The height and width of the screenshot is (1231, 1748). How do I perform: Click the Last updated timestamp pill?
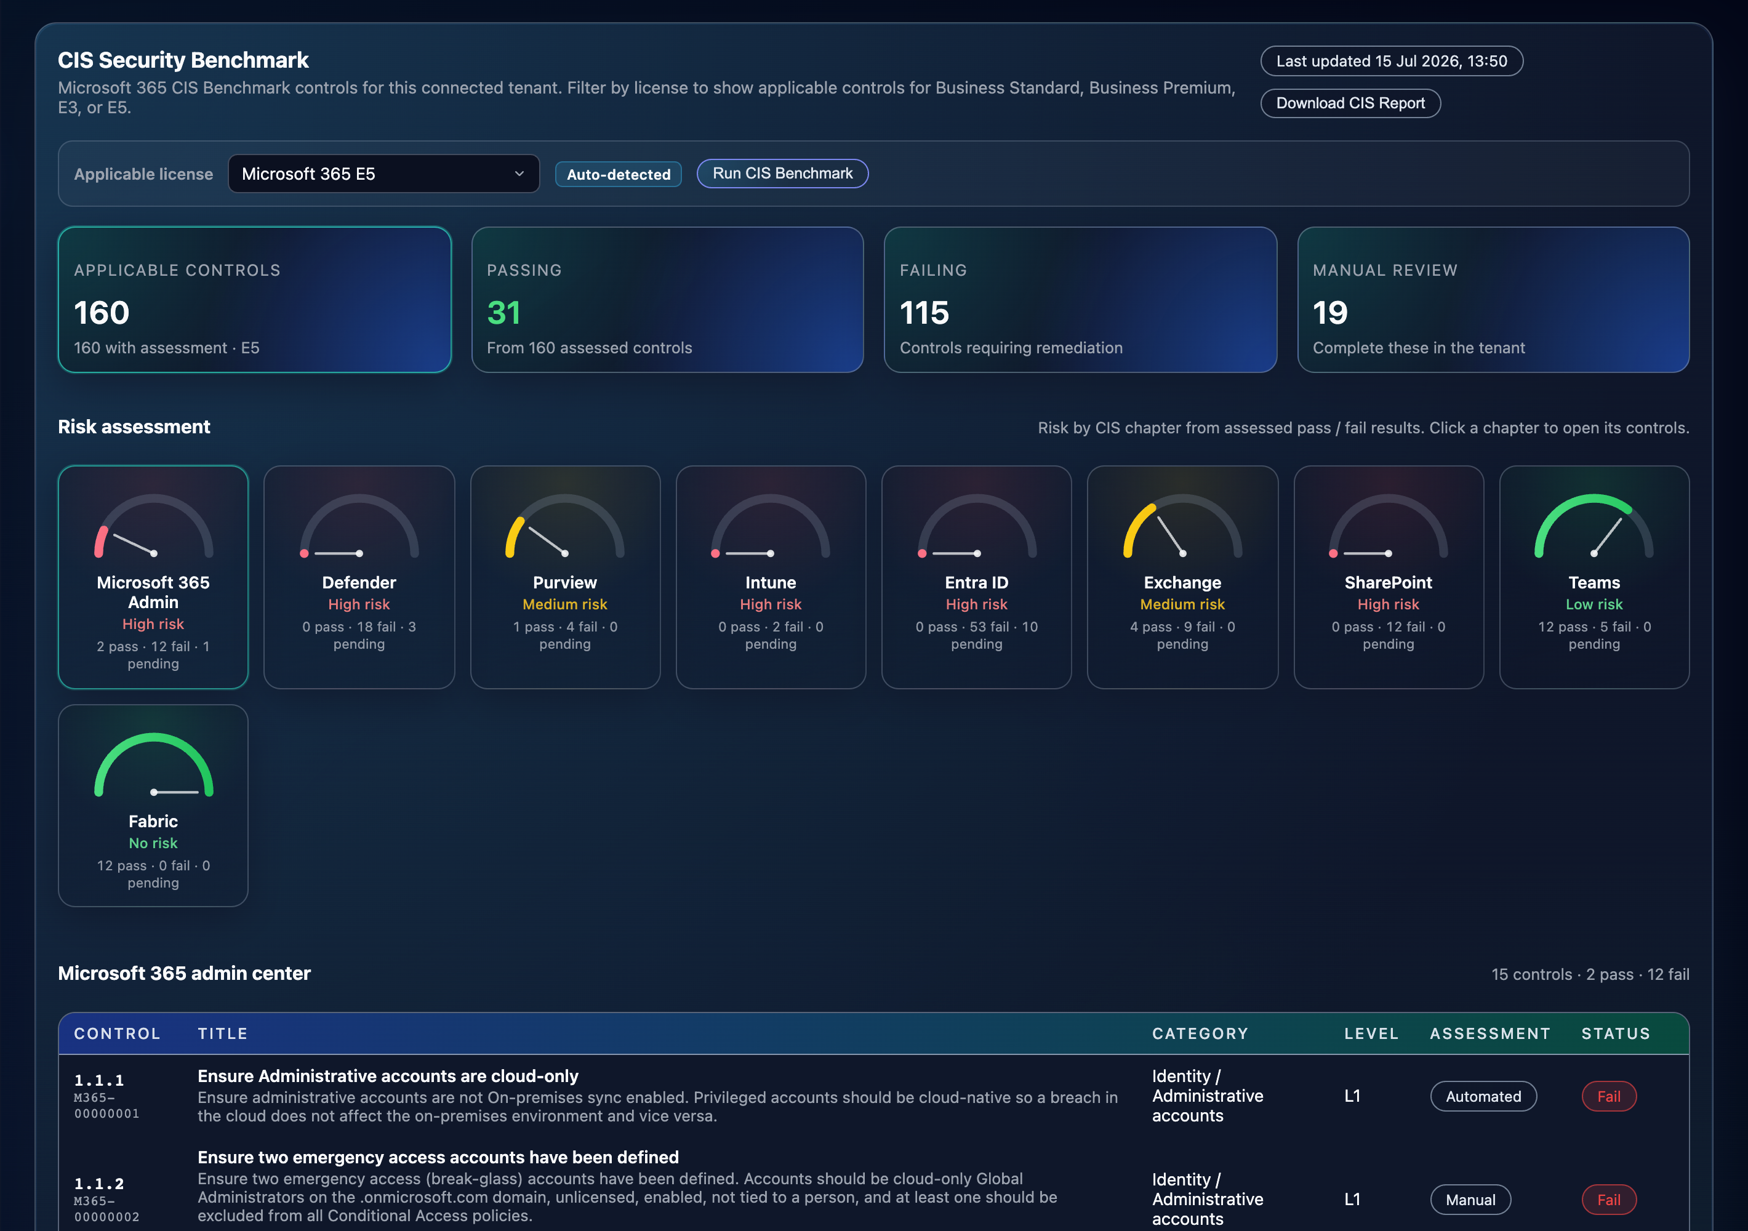point(1391,61)
